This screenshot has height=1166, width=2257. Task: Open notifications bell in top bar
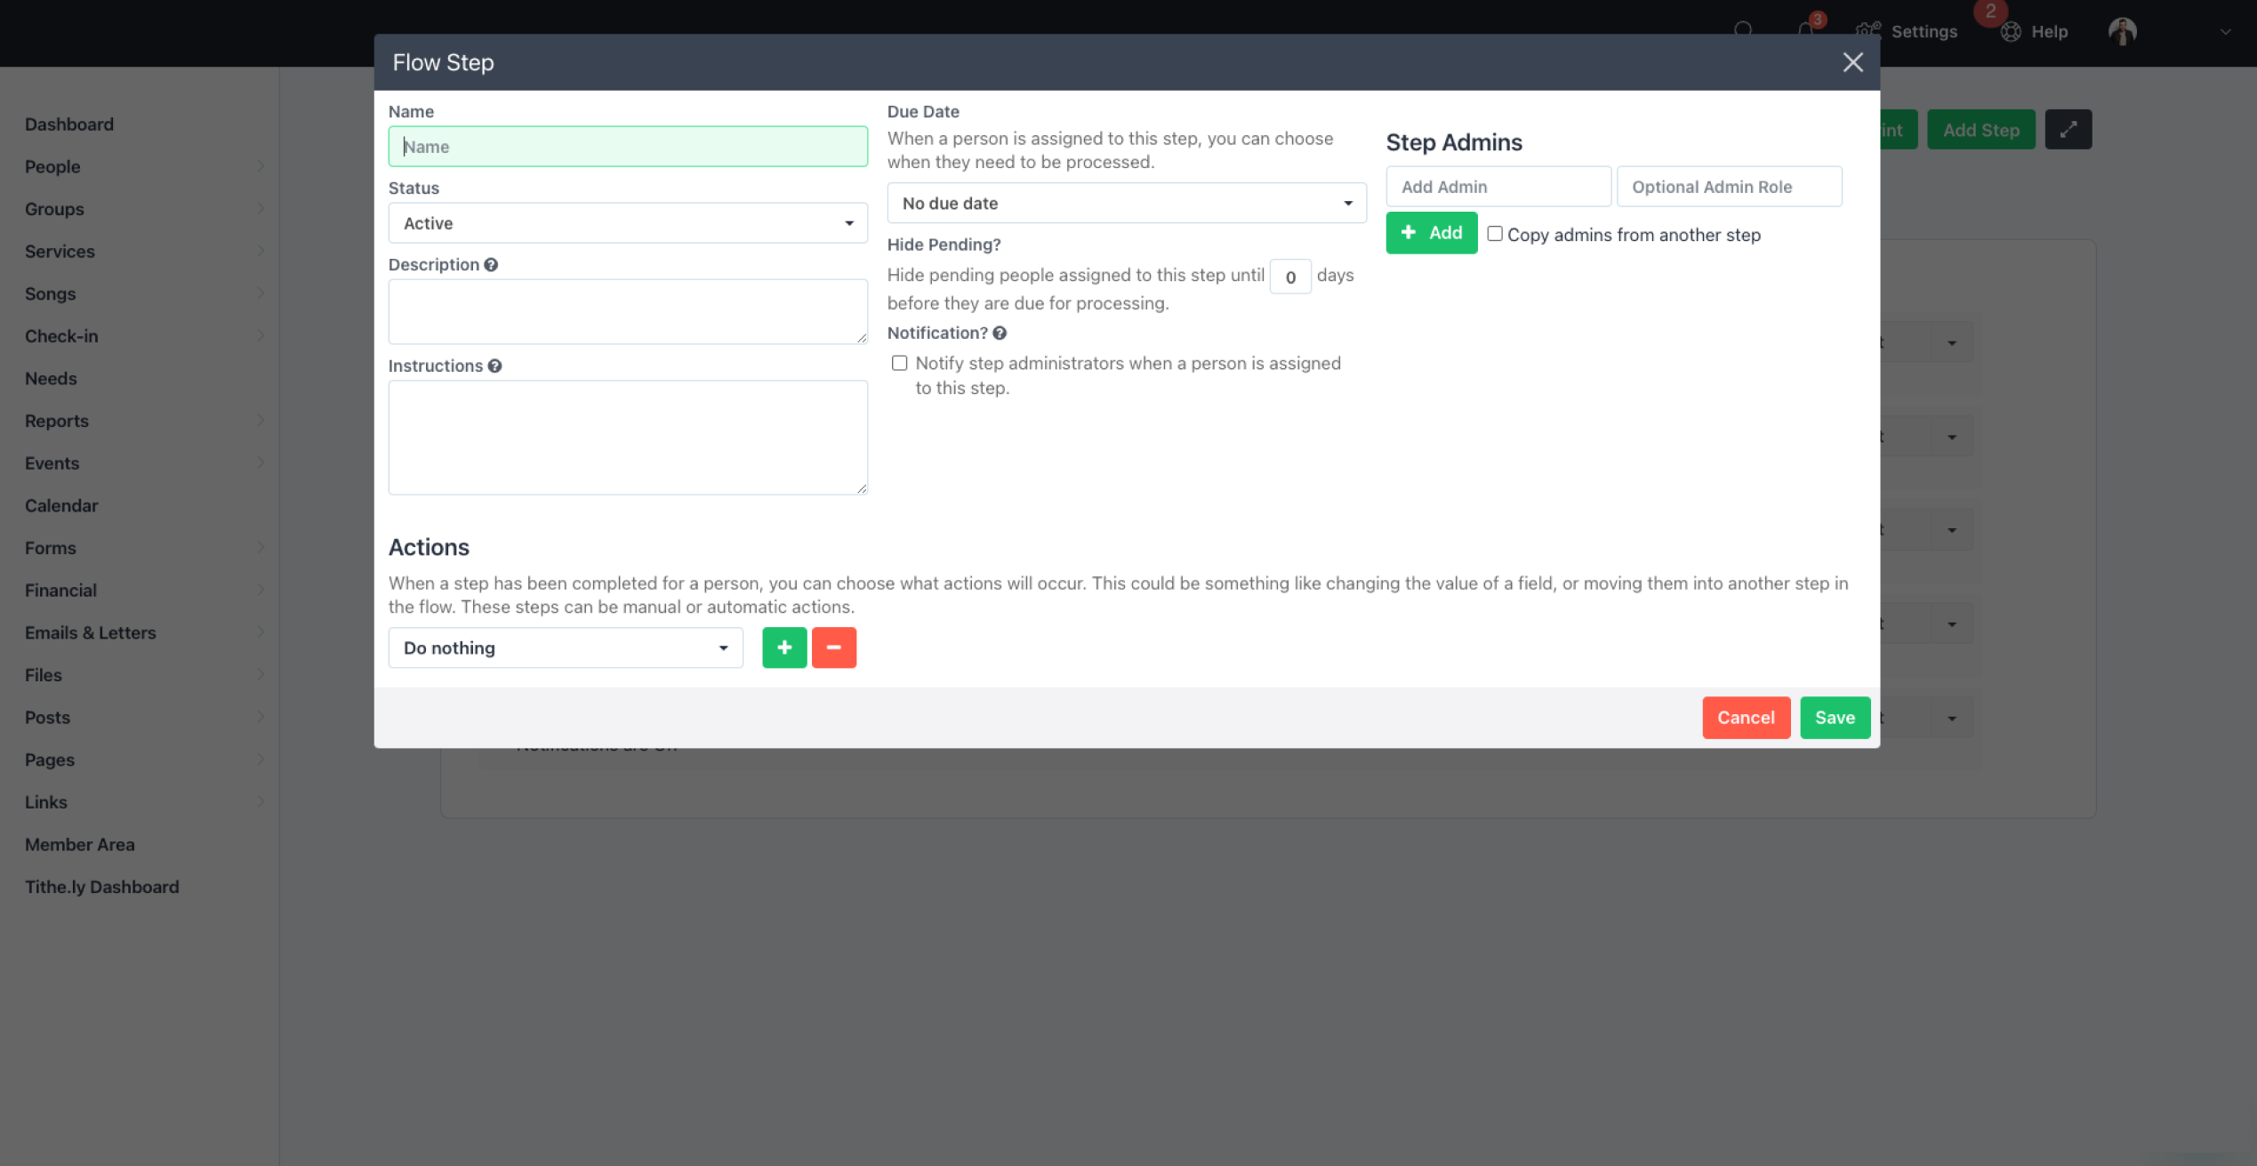click(1805, 31)
